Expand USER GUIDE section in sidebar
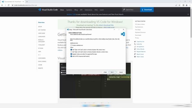 click(x=41, y=33)
